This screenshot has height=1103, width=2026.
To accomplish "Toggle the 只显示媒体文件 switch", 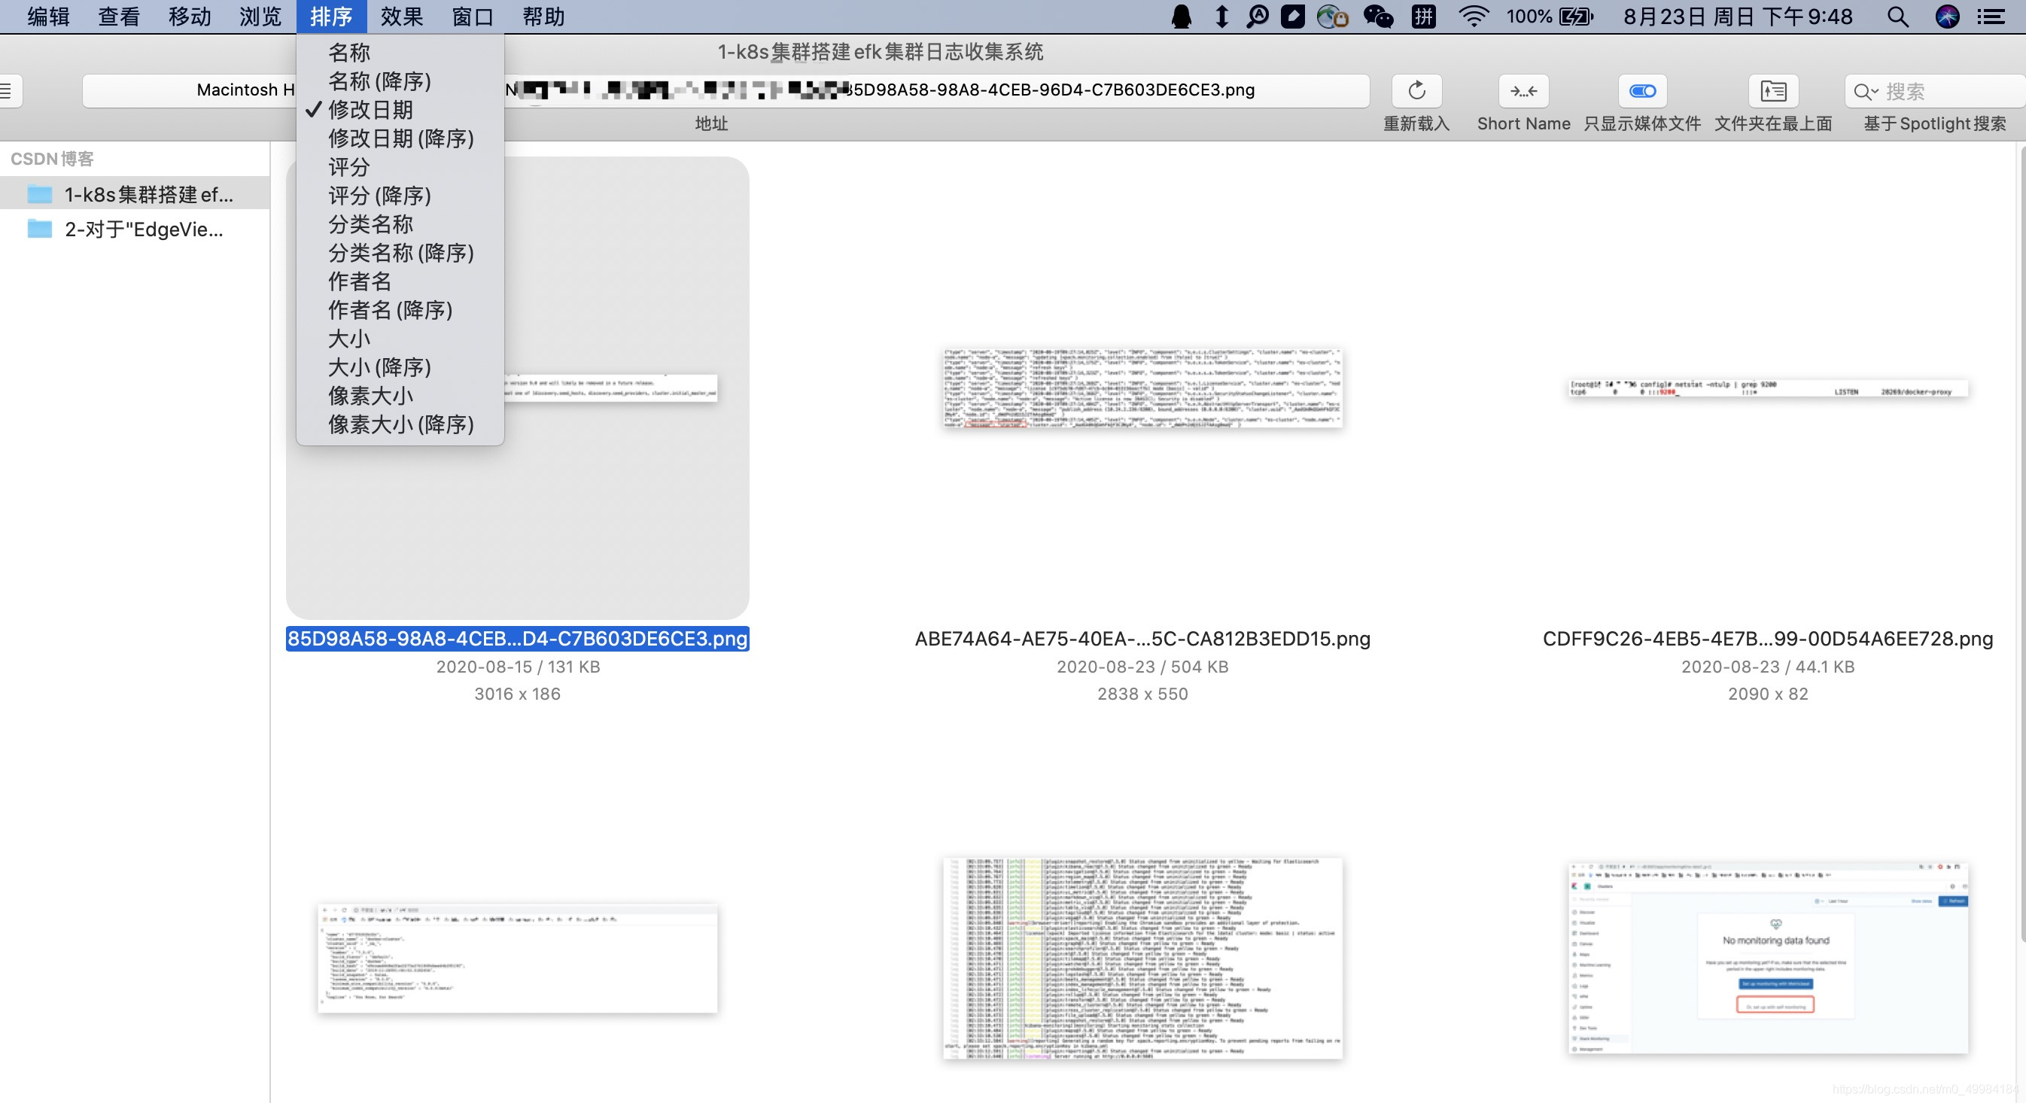I will click(x=1642, y=91).
